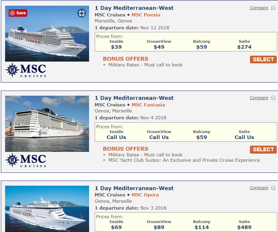Check the Compare box for MSC Fantasia
Image resolution: width=278 pixels, height=232 pixels.
tap(273, 98)
